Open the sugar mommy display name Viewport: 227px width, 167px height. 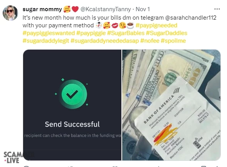click(x=42, y=9)
